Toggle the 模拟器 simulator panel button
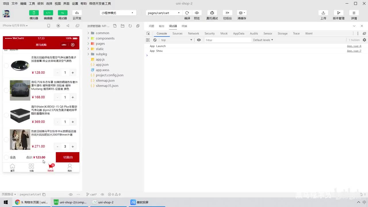 pyautogui.click(x=34, y=13)
